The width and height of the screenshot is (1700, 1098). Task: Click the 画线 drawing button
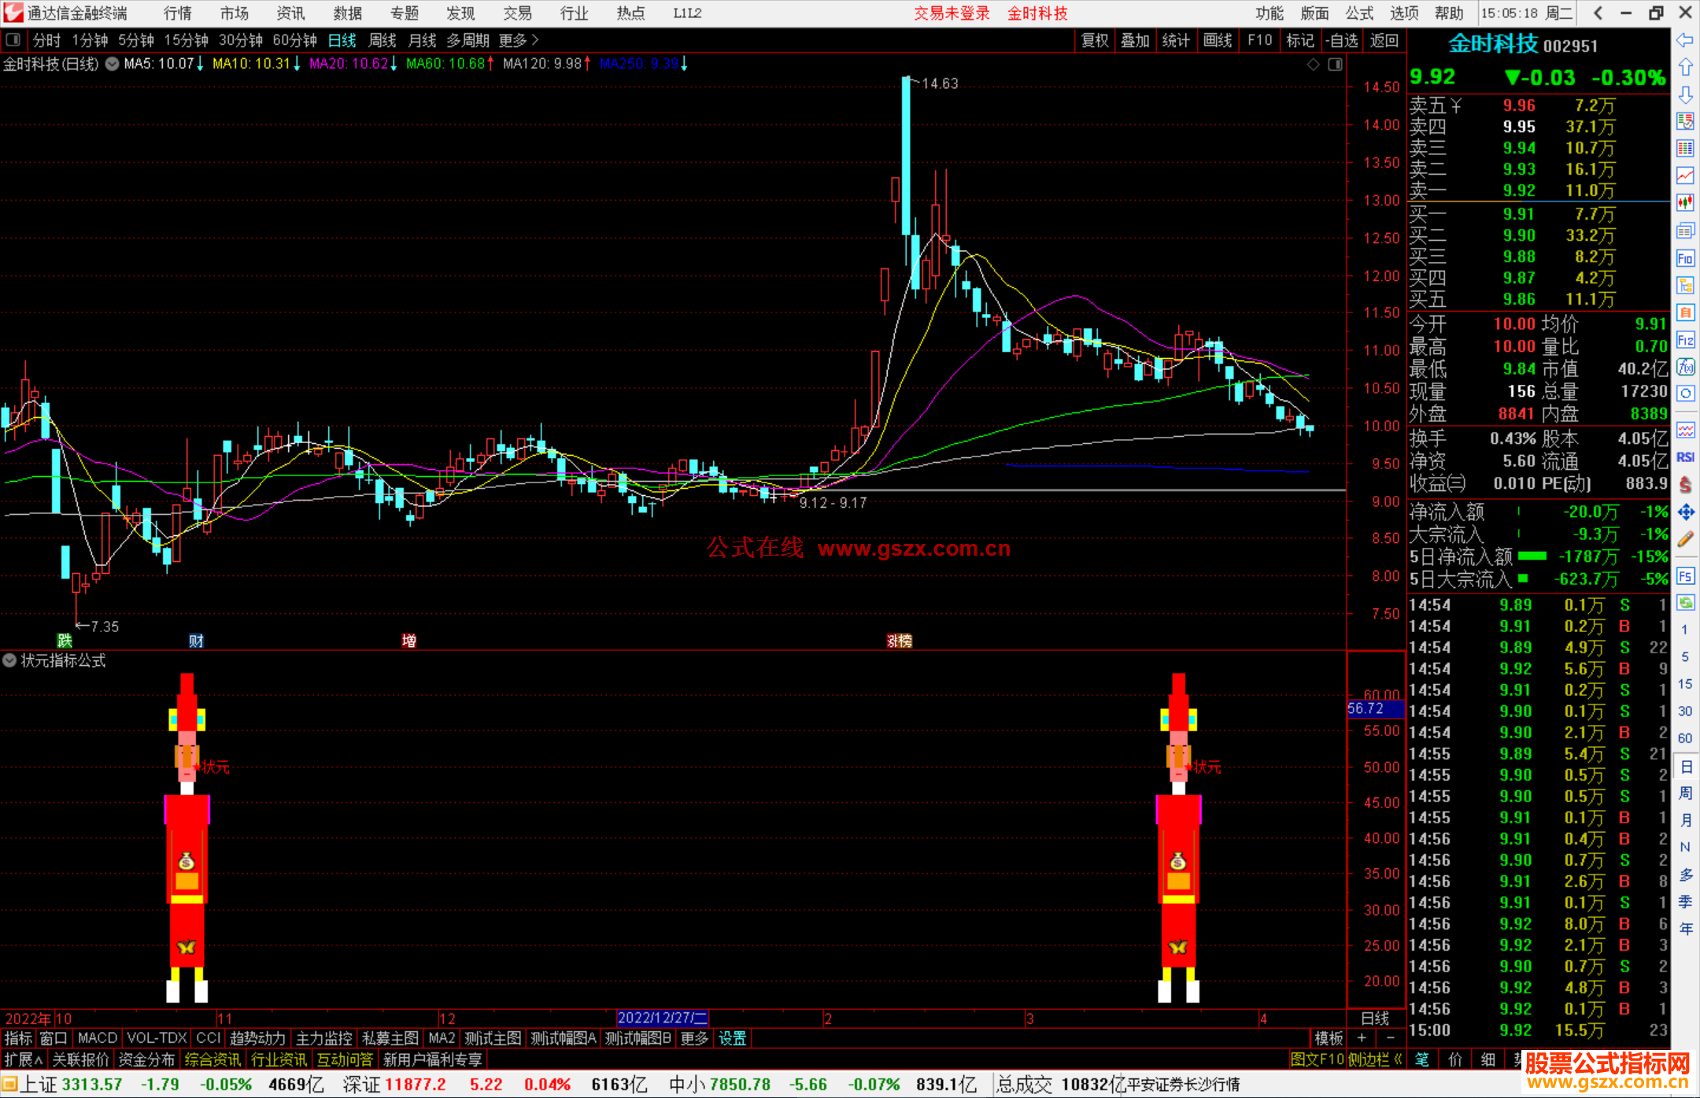[1218, 40]
